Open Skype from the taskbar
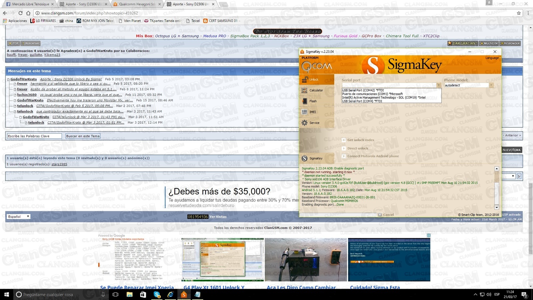The image size is (533, 300). (x=157, y=294)
